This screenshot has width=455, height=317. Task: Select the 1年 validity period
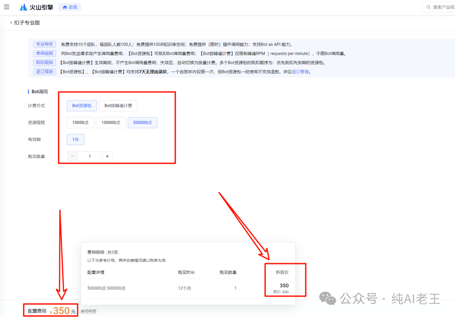click(x=75, y=140)
